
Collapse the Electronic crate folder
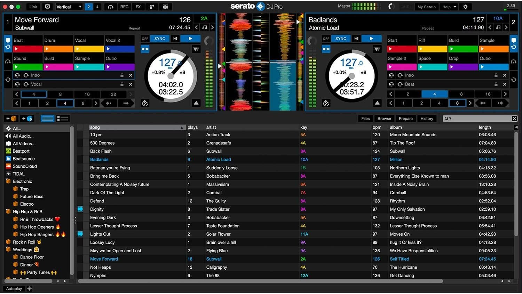tap(8, 181)
